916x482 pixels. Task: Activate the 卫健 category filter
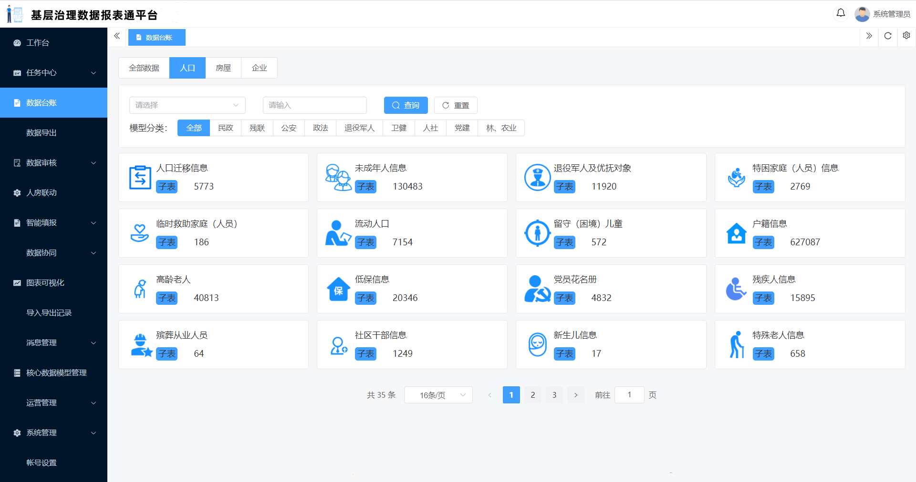pos(398,128)
